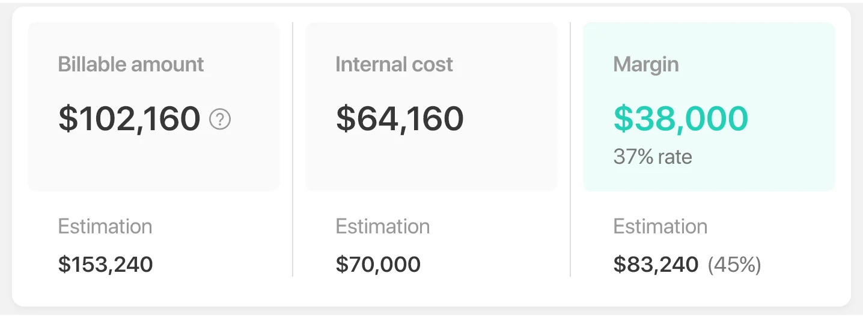Image resolution: width=863 pixels, height=318 pixels.
Task: Select the Billable amount card
Action: click(x=154, y=107)
